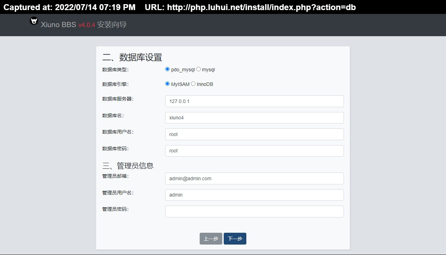Select the pdo_mysql database type radio
The height and width of the screenshot is (255, 446).
point(168,69)
